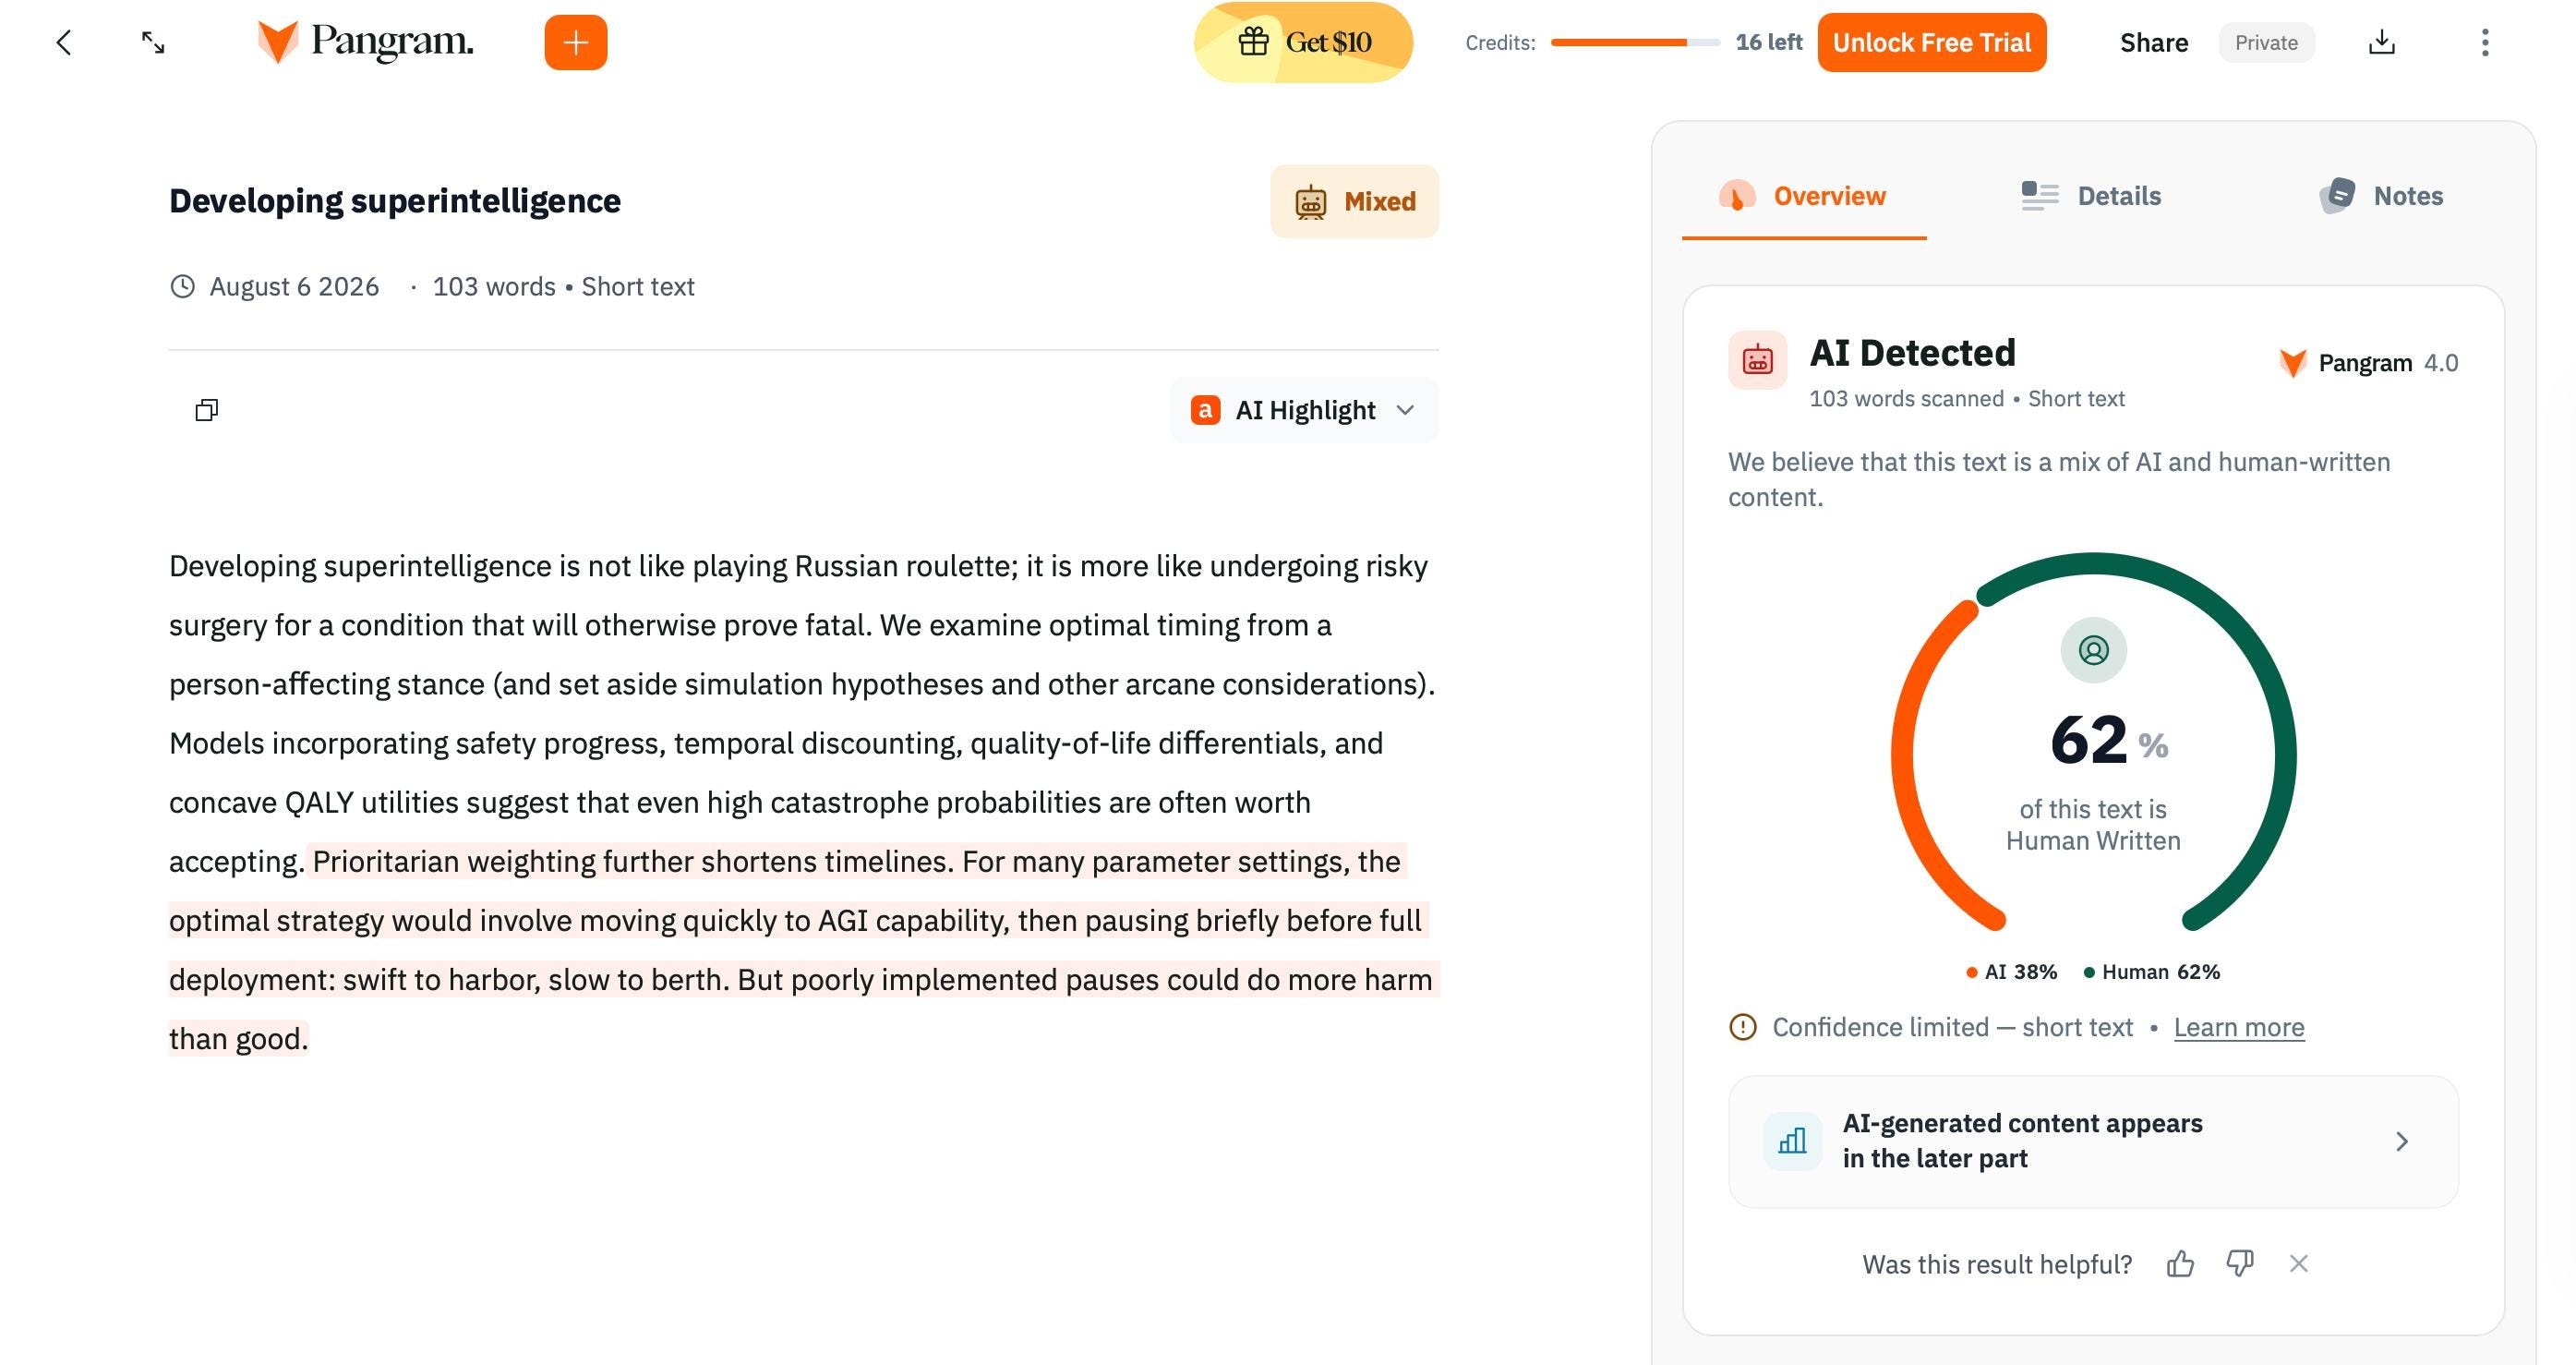Click 'Was this result helpful?' text
Image resolution: width=2576 pixels, height=1365 pixels.
click(x=1997, y=1264)
